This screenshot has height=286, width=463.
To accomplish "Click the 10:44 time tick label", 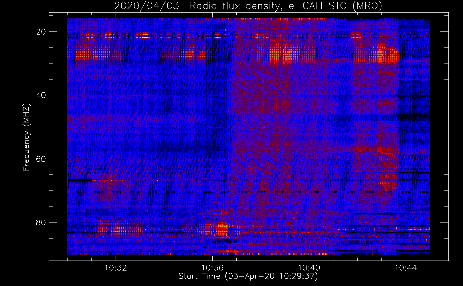I will point(406,268).
